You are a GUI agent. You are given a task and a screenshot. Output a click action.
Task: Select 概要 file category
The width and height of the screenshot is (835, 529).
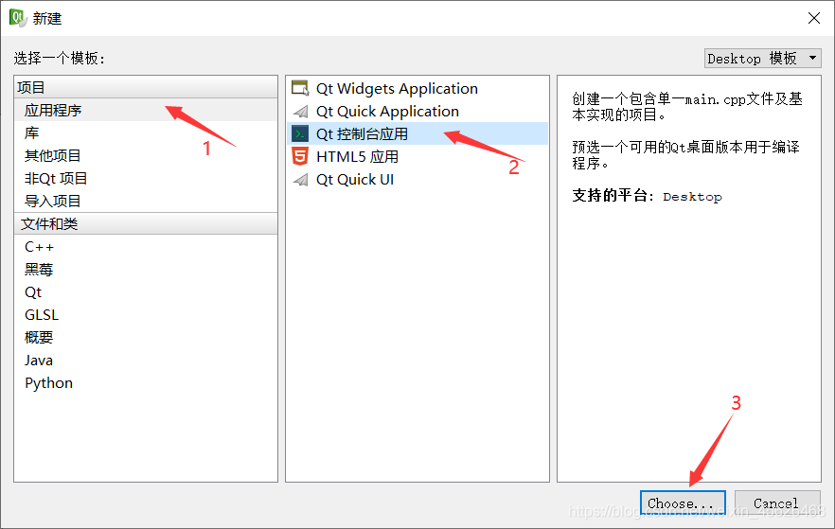click(146, 338)
